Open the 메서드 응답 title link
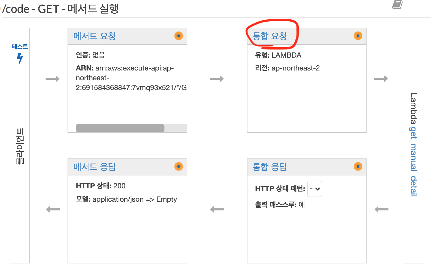This screenshot has height=266, width=431. tap(94, 167)
